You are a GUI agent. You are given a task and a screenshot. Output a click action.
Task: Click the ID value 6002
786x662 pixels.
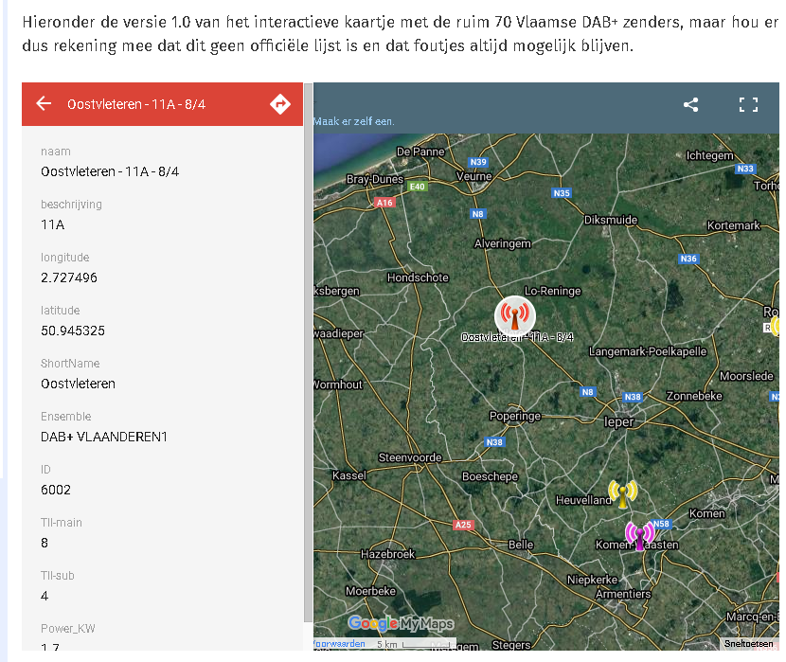coord(56,490)
